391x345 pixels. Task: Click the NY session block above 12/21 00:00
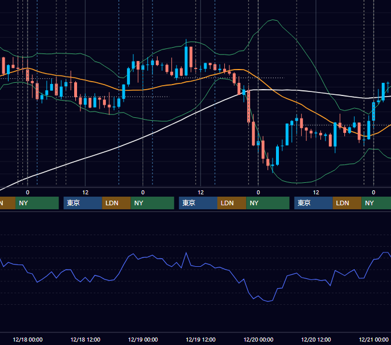(376, 203)
